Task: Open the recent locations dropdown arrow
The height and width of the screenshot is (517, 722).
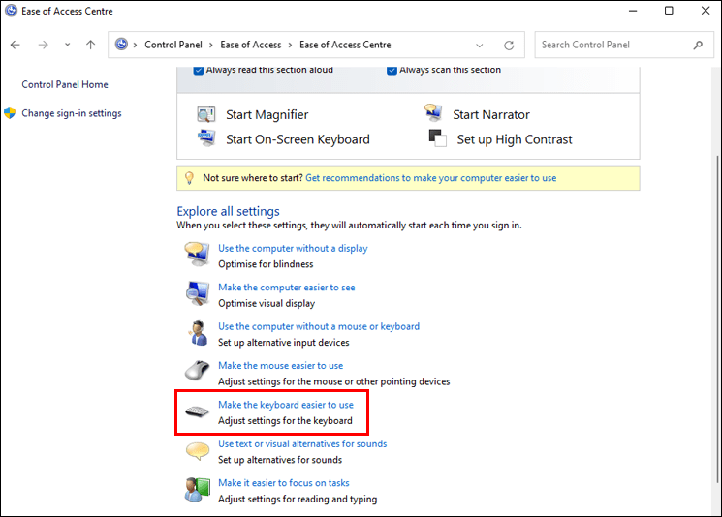Action: 67,45
